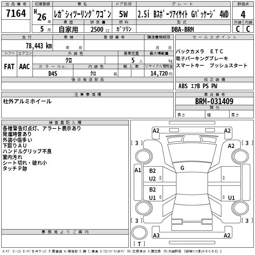Click the 事務局よりご案内 header
The width and height of the screenshot is (255, 255).
pos(65,232)
